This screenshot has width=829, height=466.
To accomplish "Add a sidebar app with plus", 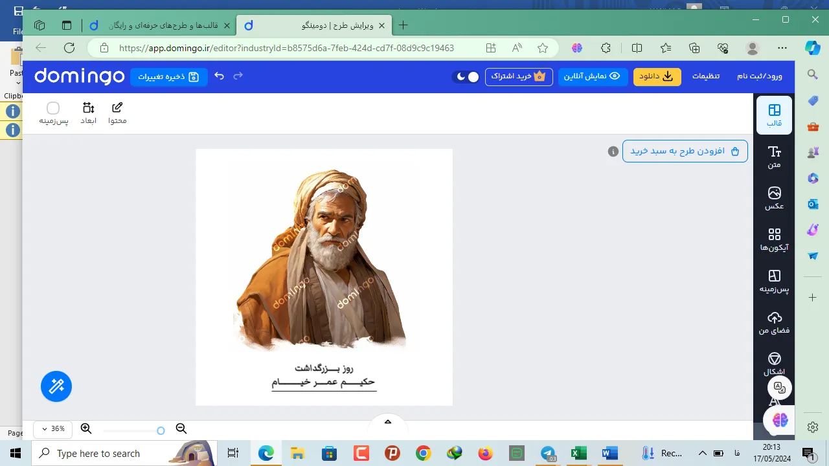I will [x=813, y=297].
